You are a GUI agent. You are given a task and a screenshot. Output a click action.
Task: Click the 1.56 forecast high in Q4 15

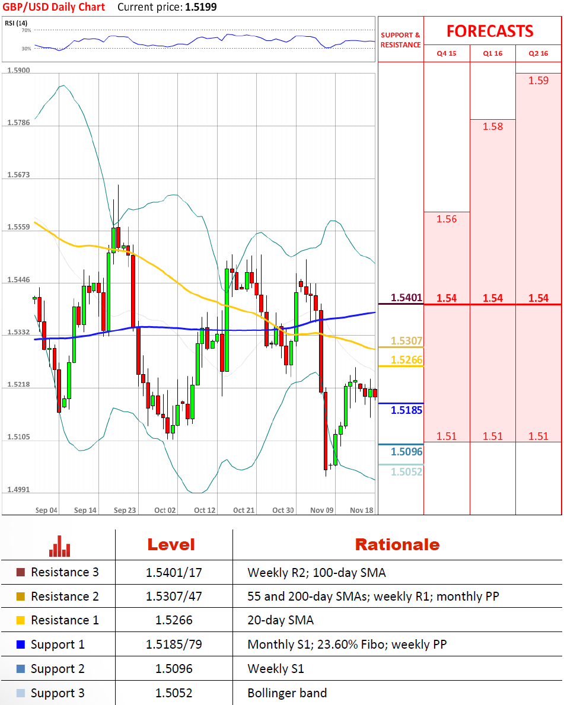click(x=447, y=219)
